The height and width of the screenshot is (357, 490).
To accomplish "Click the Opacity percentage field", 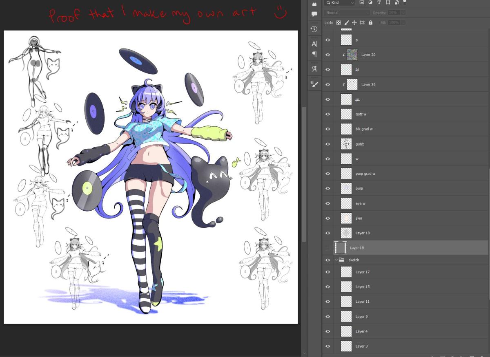I will pyautogui.click(x=394, y=13).
